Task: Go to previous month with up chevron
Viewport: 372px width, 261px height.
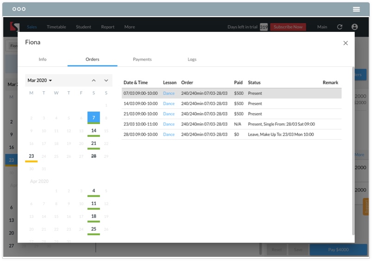Action: pyautogui.click(x=94, y=81)
